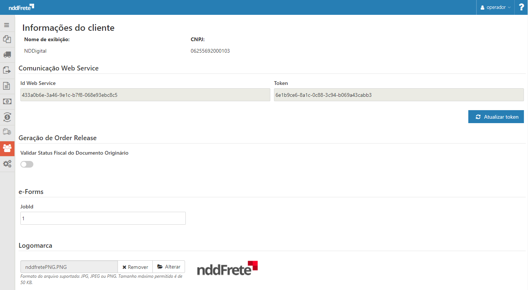528x290 pixels.
Task: Click the money bill sidebar icon
Action: tap(7, 102)
